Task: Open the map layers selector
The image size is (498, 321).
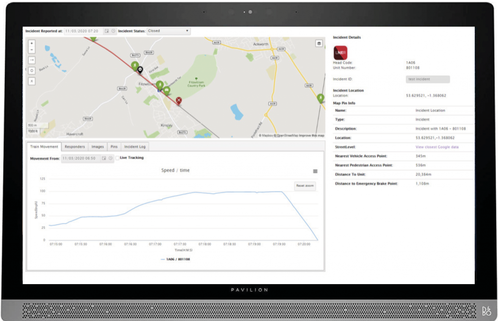Action: click(x=319, y=43)
